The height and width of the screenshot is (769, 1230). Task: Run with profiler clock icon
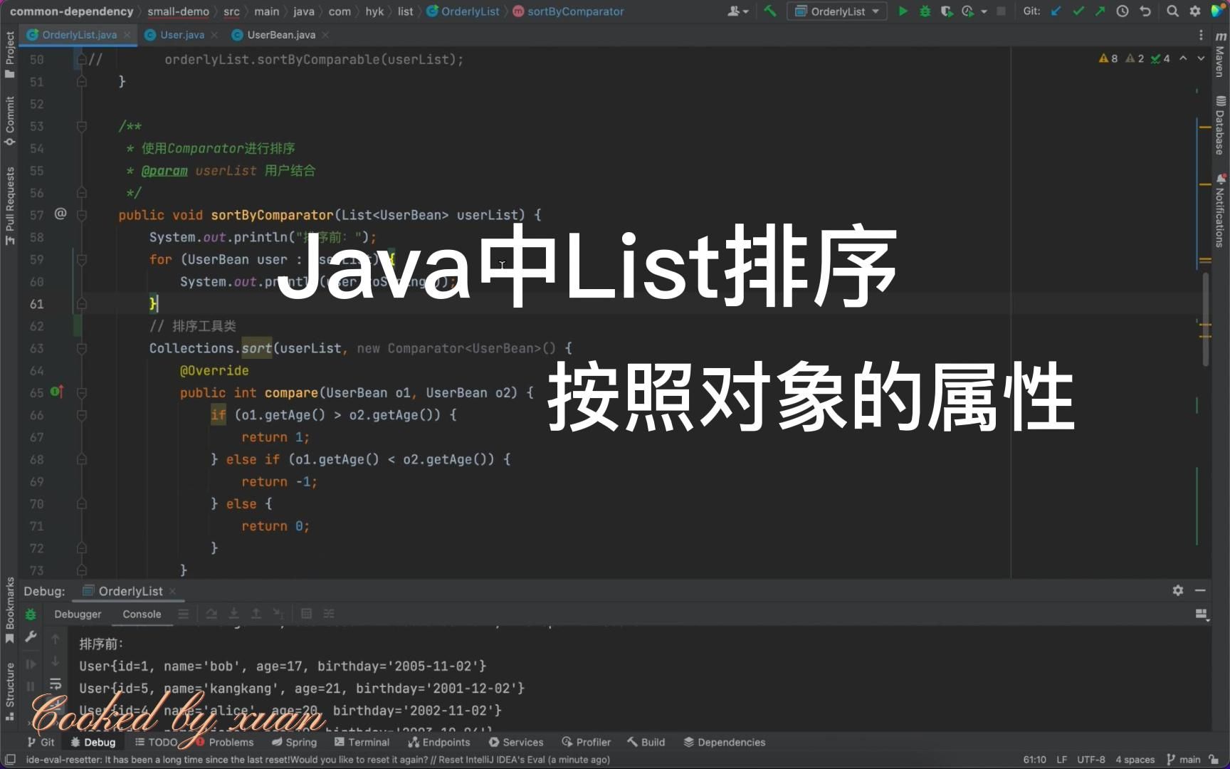[x=967, y=11]
